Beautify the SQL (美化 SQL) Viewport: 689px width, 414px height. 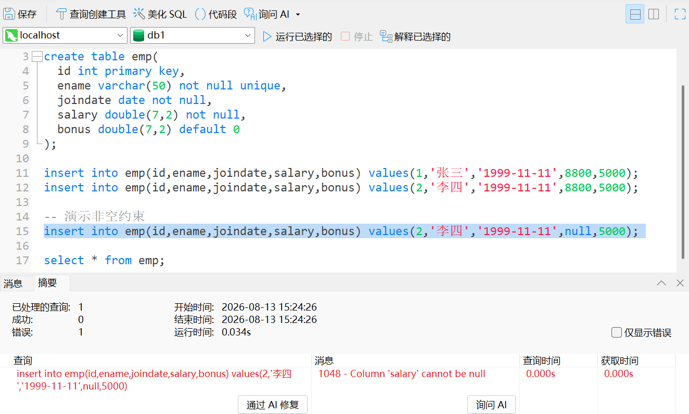(x=160, y=14)
